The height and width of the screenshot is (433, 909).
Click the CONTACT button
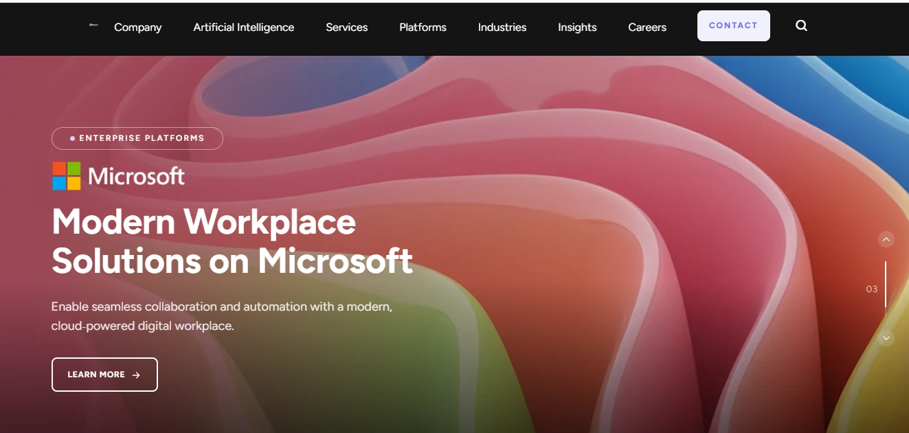tap(733, 25)
